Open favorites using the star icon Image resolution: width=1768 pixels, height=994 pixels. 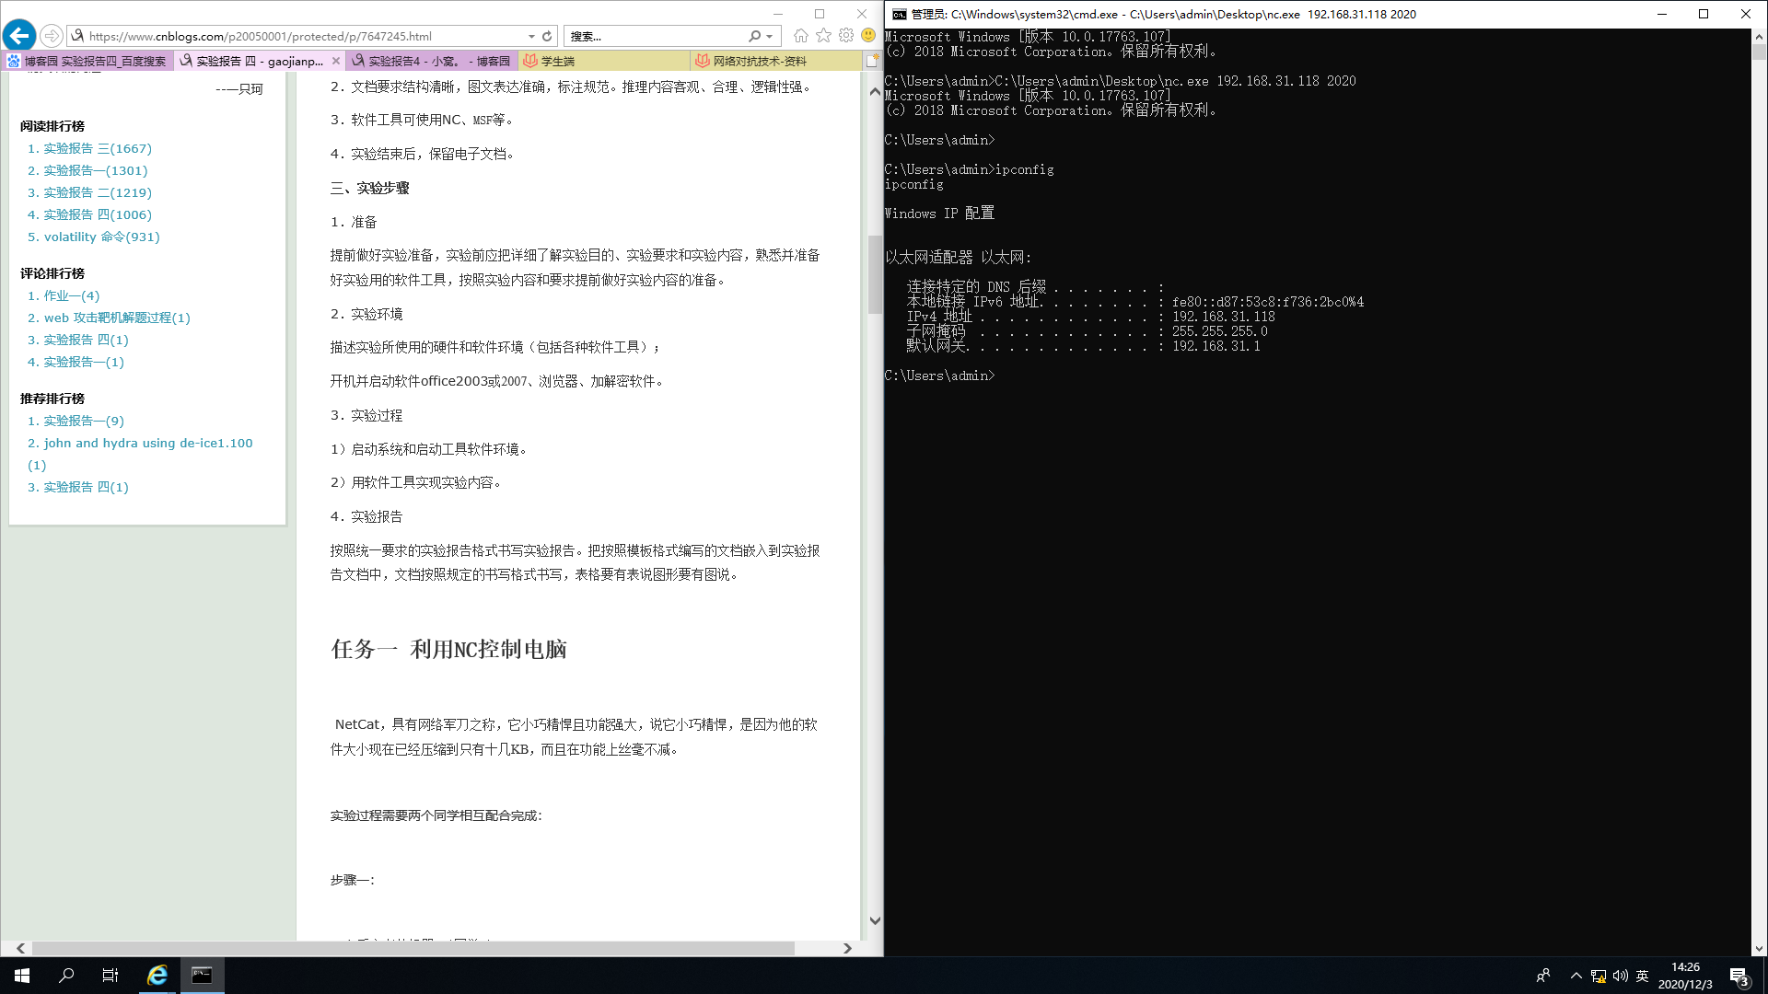pyautogui.click(x=823, y=36)
